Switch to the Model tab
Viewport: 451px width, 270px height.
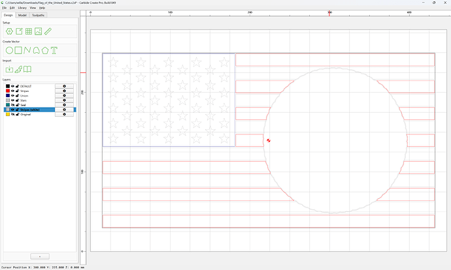click(22, 15)
